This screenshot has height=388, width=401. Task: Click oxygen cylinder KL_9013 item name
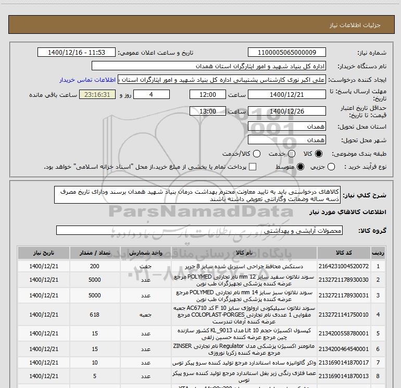point(244,333)
